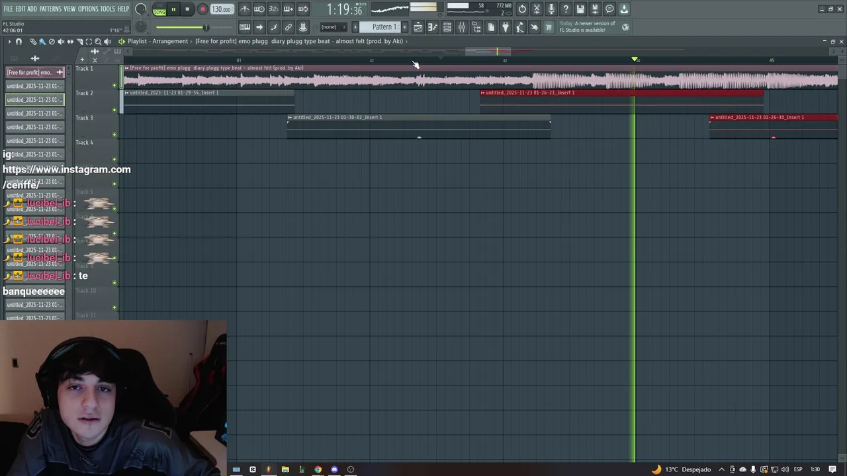This screenshot has height=476, width=847.
Task: Open the plugin picker plug icon
Action: point(506,27)
